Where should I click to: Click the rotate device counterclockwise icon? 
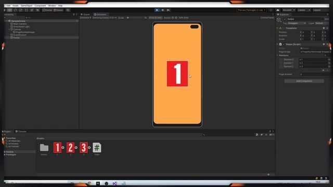(173, 18)
